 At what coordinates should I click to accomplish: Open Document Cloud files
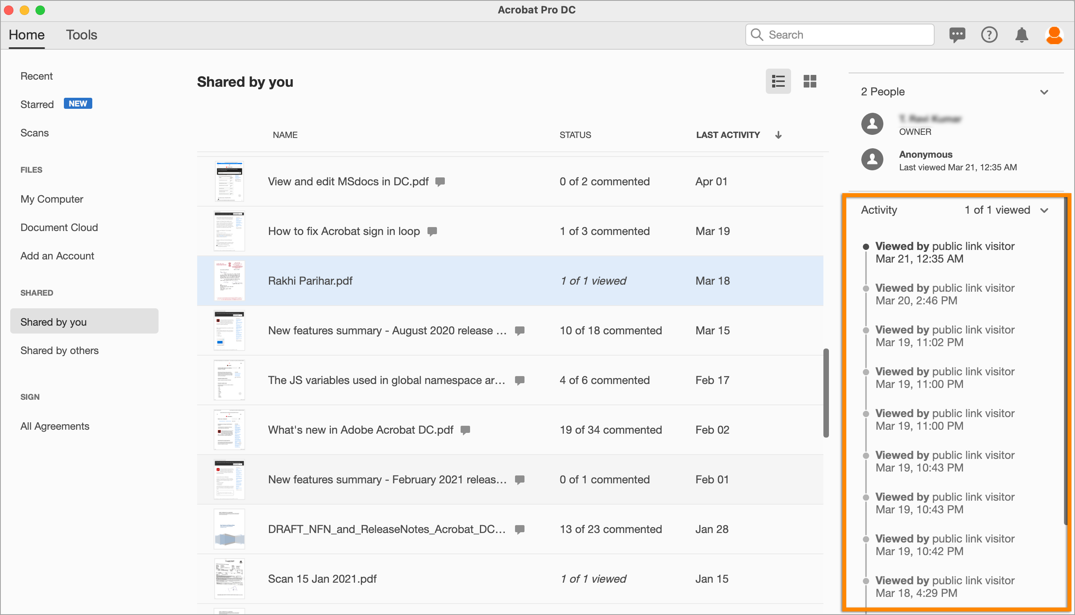pyautogui.click(x=59, y=228)
